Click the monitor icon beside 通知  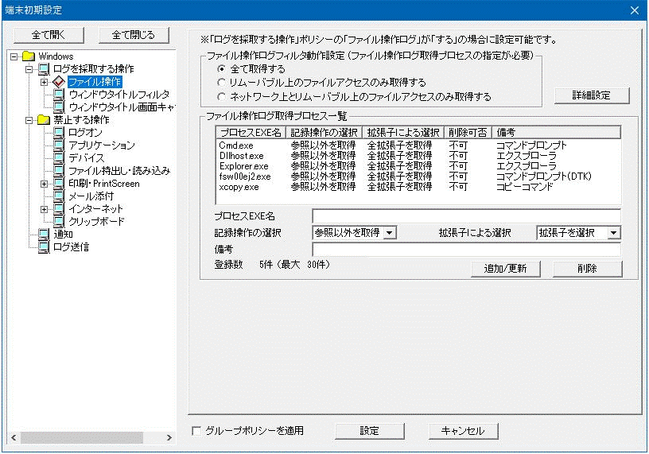(x=44, y=235)
